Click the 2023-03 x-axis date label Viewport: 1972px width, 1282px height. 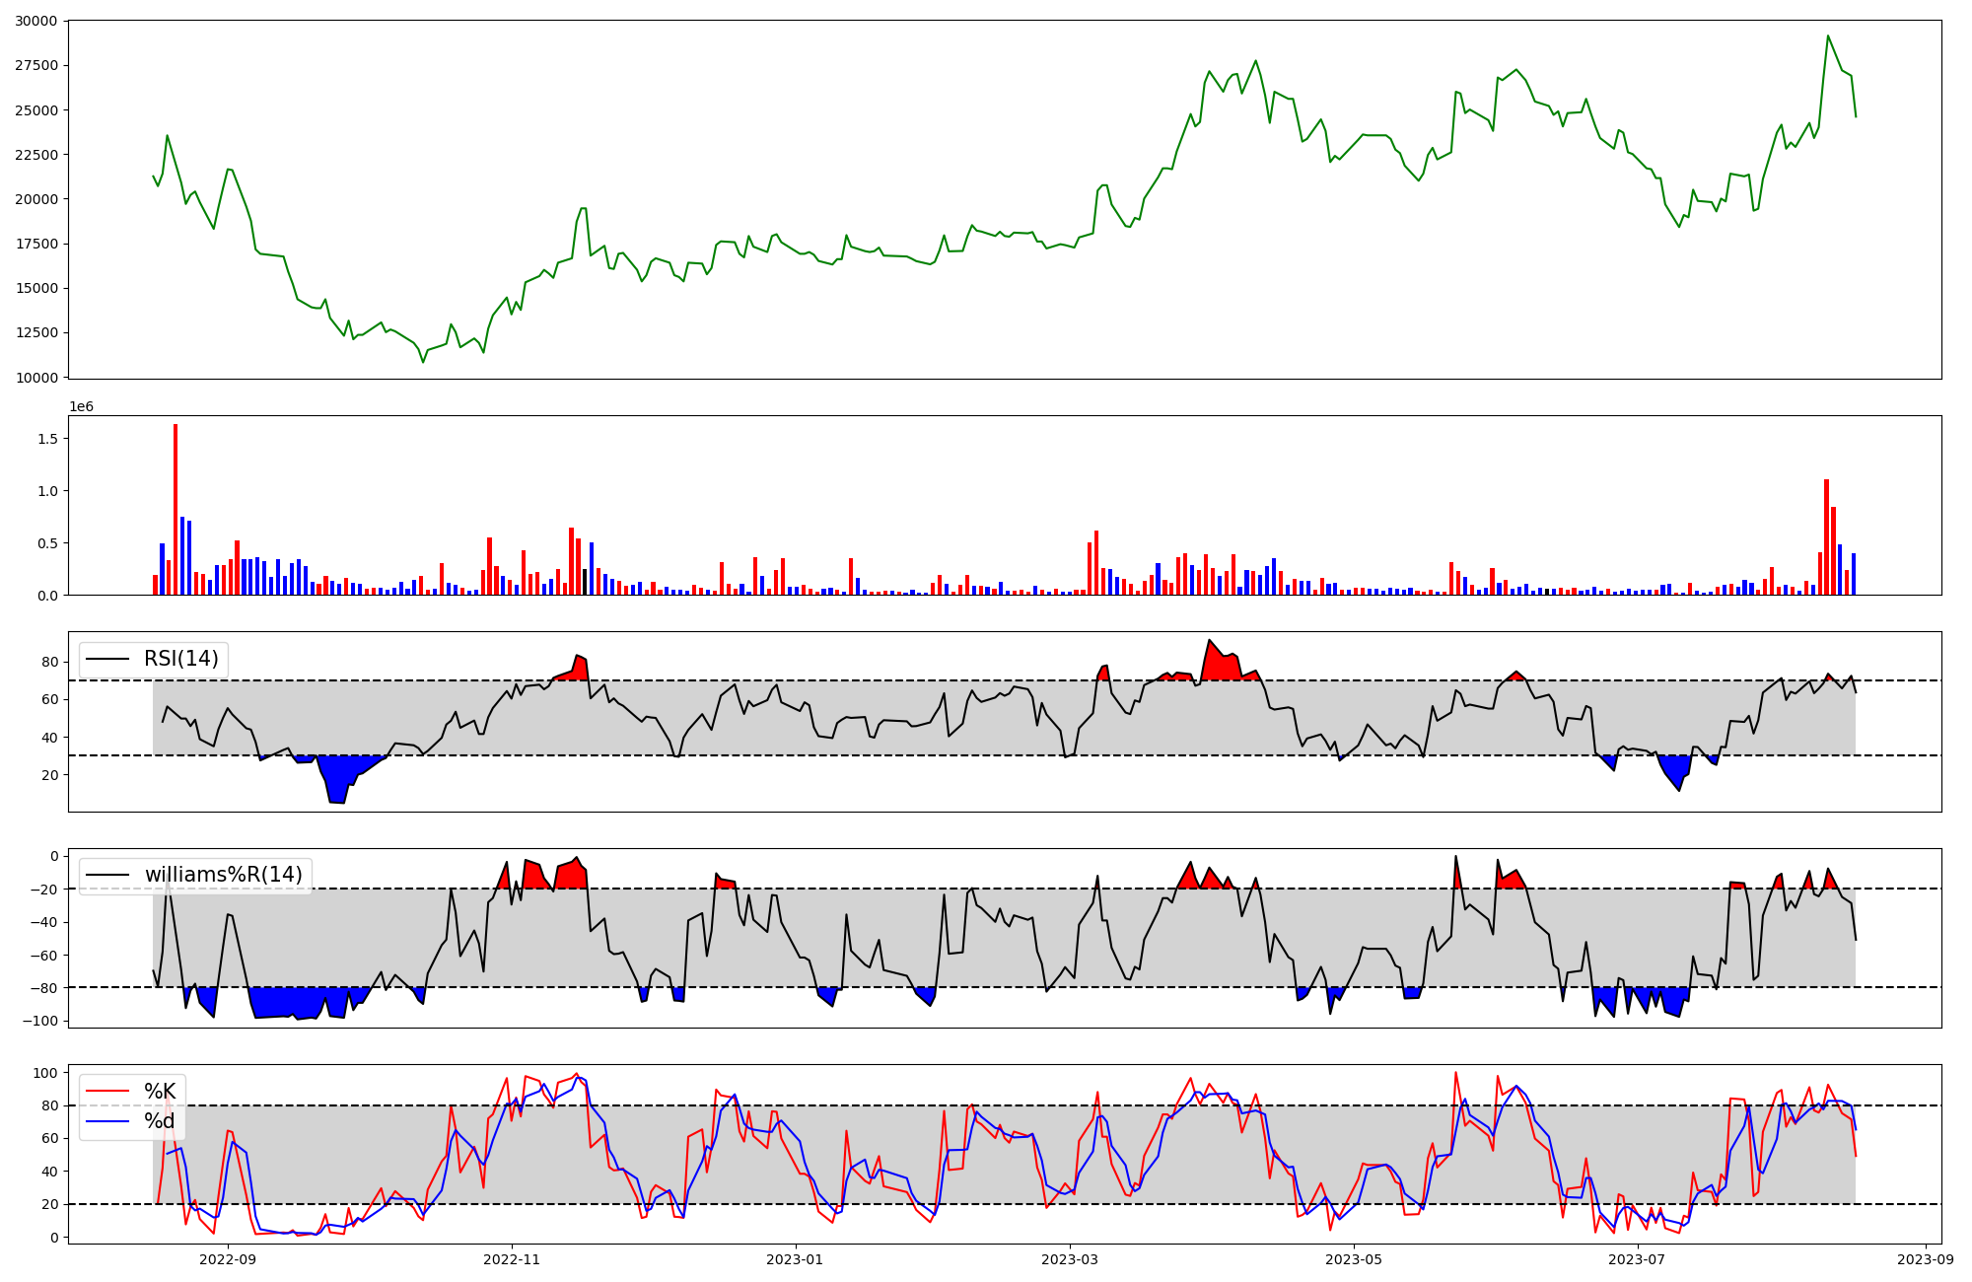(1070, 1259)
